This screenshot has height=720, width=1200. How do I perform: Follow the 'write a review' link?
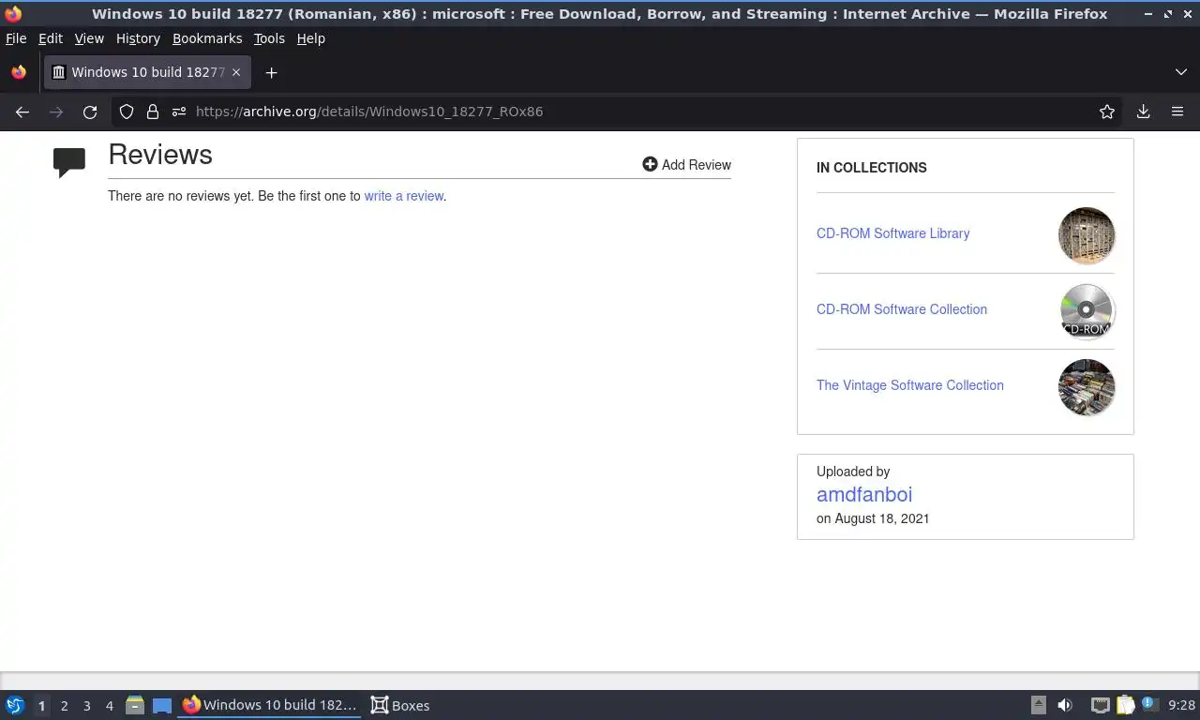(403, 196)
